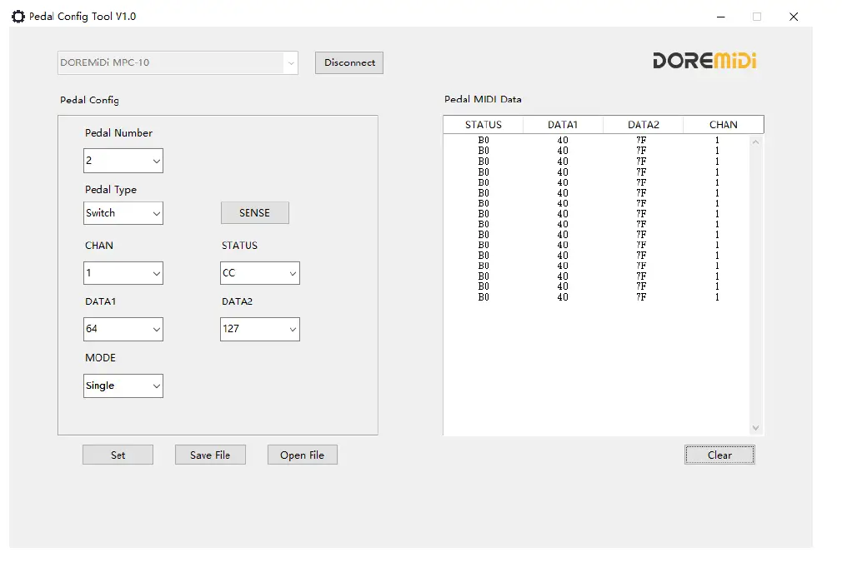Click the Open File button

point(303,455)
